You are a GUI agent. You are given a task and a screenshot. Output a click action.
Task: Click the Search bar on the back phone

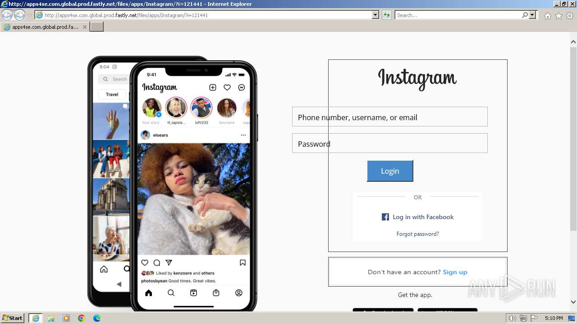[114, 79]
